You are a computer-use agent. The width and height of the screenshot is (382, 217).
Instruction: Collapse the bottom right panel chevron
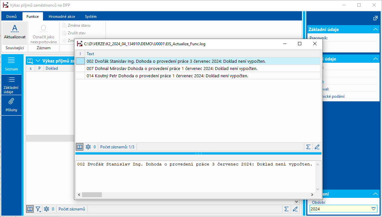(375, 194)
